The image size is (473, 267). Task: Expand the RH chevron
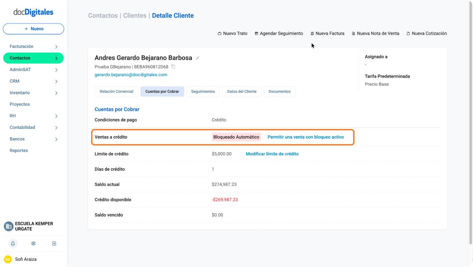56,116
